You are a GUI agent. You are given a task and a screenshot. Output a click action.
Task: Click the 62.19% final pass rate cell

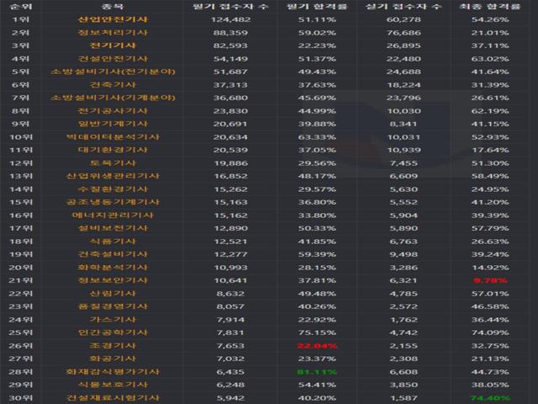pos(489,110)
